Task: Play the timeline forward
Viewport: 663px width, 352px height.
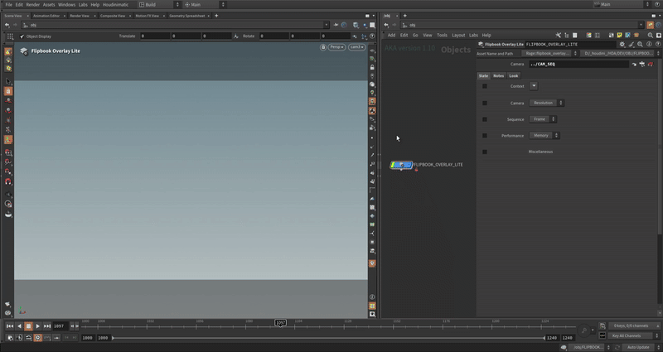Action: tap(37, 325)
